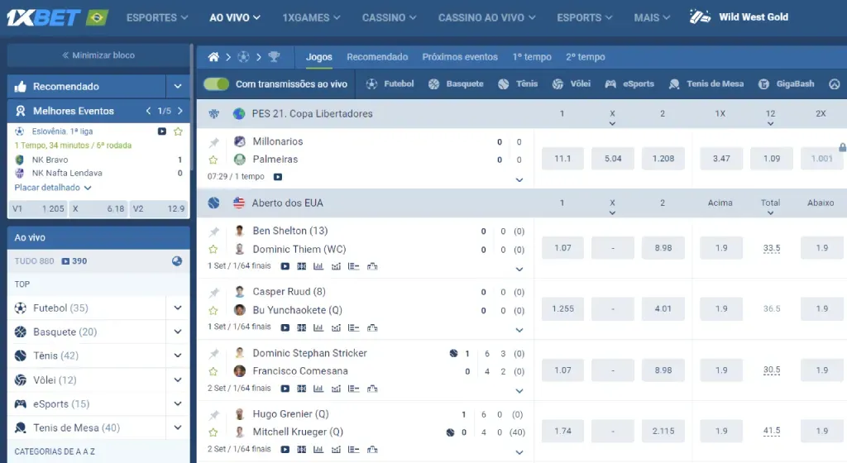Favorite the Eslovênia 1ª liga event star

tap(178, 131)
